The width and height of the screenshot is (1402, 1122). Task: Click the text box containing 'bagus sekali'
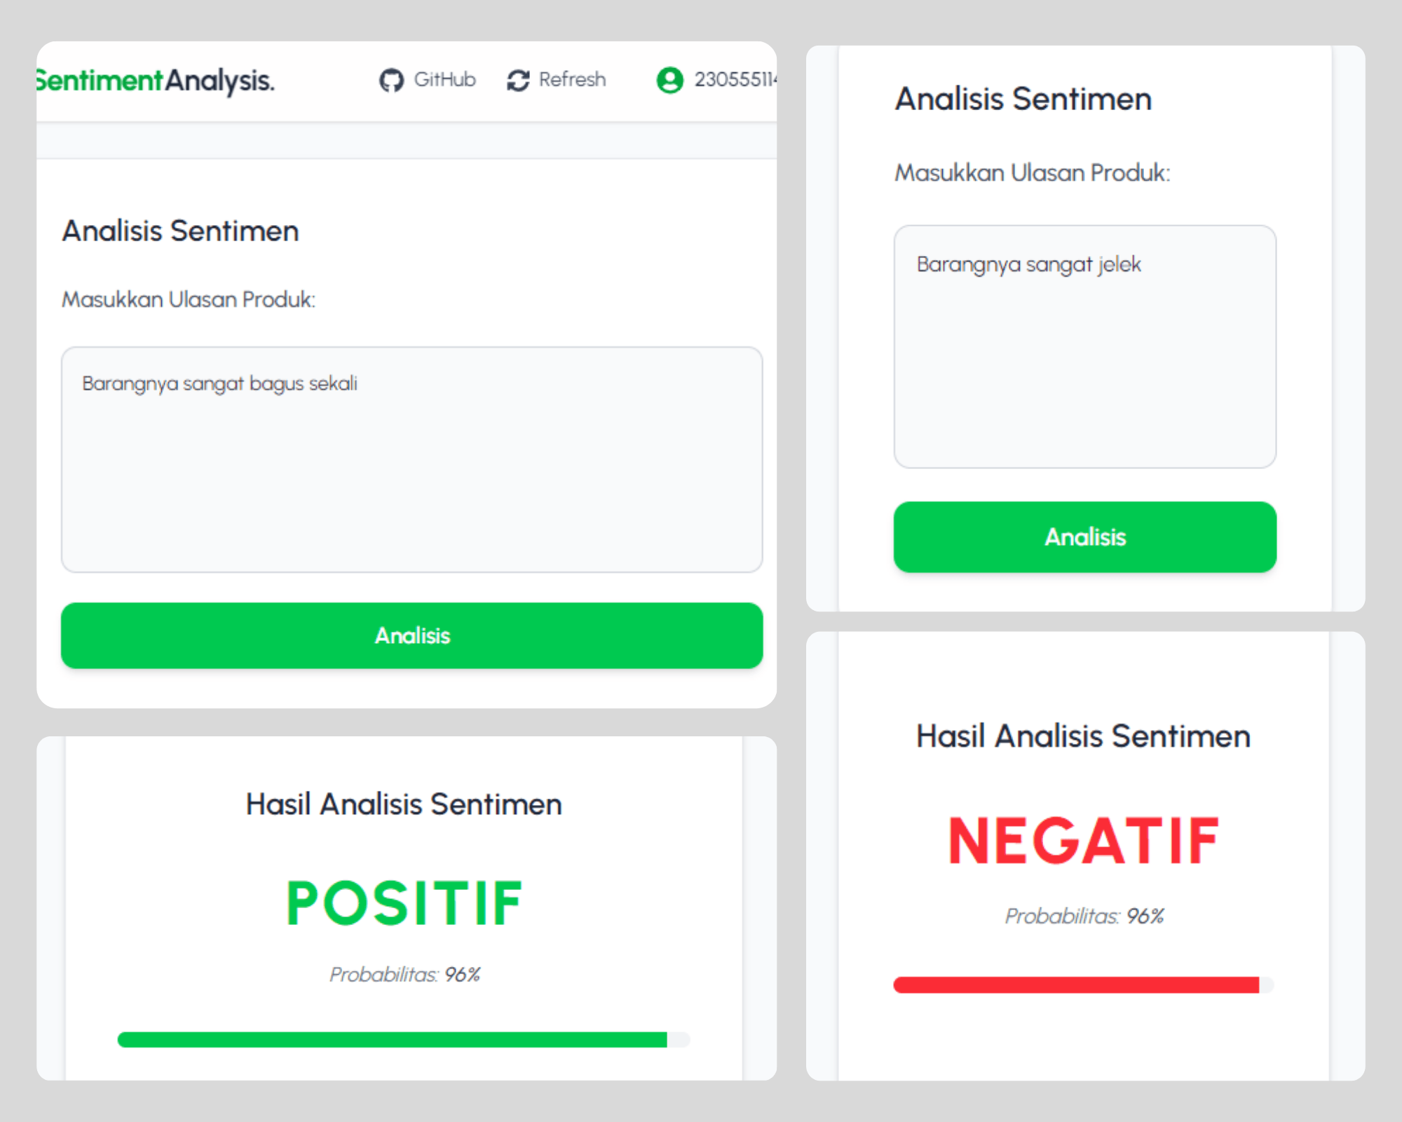click(411, 459)
